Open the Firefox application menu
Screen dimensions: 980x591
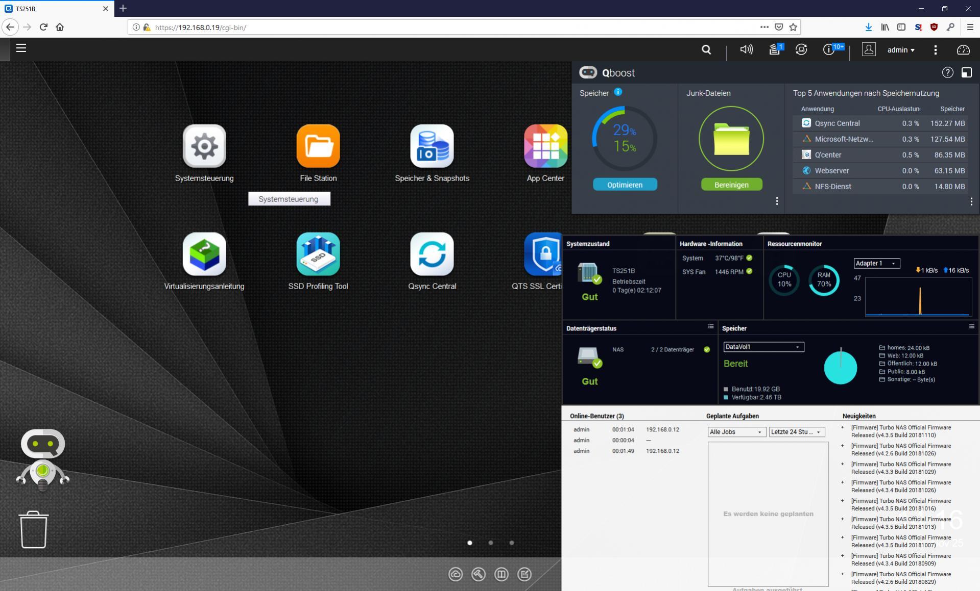click(970, 28)
